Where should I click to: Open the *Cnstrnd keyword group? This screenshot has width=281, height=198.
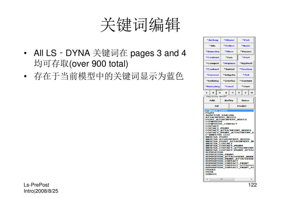coord(212,57)
